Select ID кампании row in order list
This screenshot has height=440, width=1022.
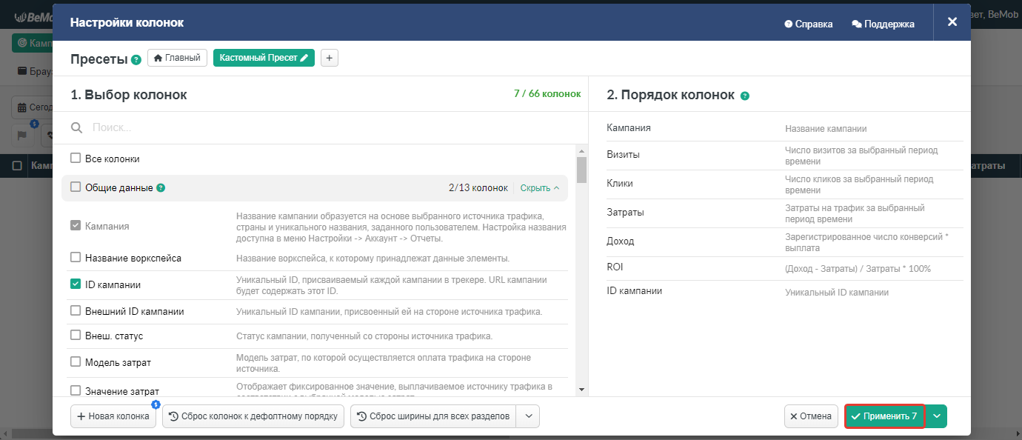coord(785,292)
